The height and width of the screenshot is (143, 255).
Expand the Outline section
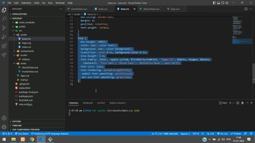click(x=37, y=121)
